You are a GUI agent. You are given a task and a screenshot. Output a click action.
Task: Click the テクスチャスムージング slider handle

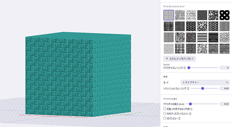point(189,68)
